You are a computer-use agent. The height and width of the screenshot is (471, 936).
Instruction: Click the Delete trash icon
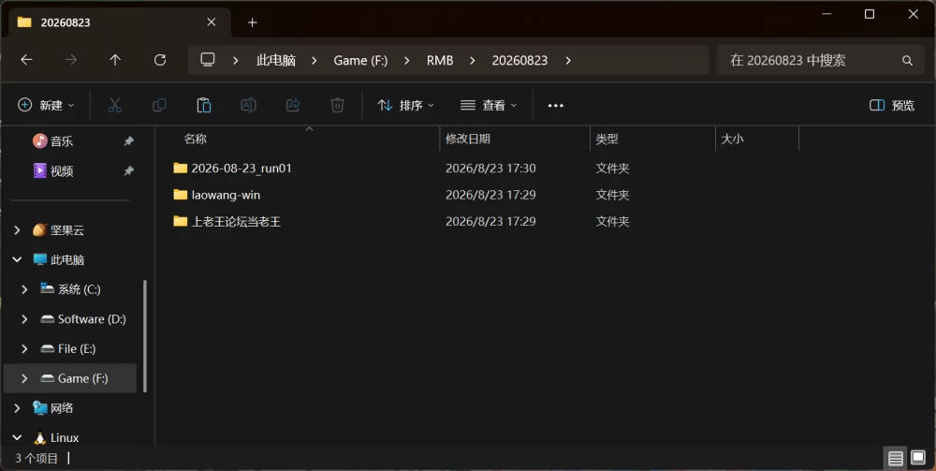(337, 106)
